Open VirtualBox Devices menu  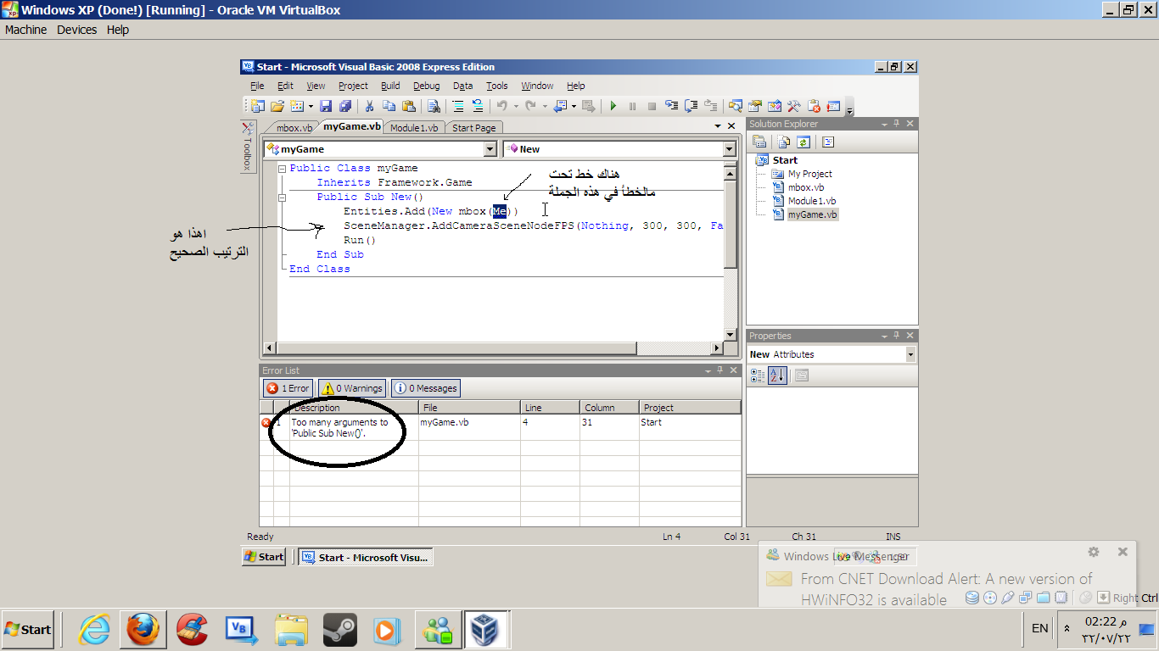pyautogui.click(x=77, y=30)
